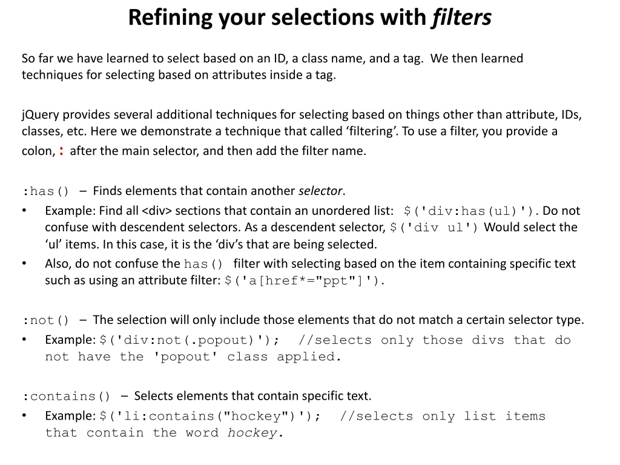
Task: Click the text 'Selects elements that contain specific text'
Action: (x=252, y=396)
